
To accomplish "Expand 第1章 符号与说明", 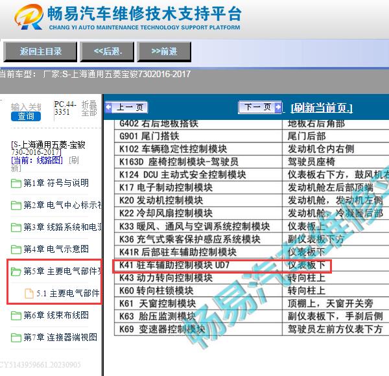I will pos(56,183).
